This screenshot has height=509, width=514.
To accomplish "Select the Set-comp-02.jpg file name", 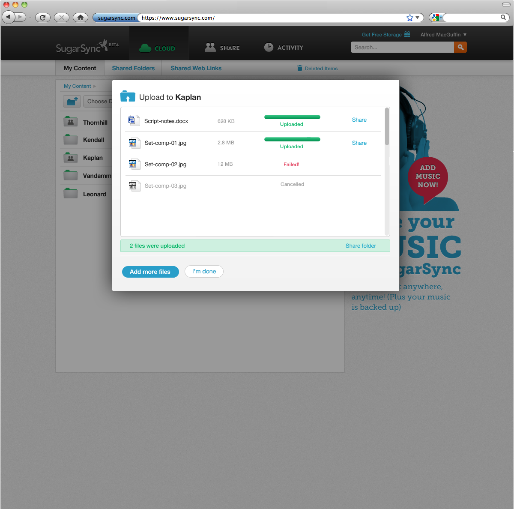I will tap(165, 165).
